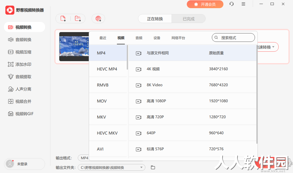293x173 pixels.
Task: Select MP4 in the format list
Action: pyautogui.click(x=108, y=53)
